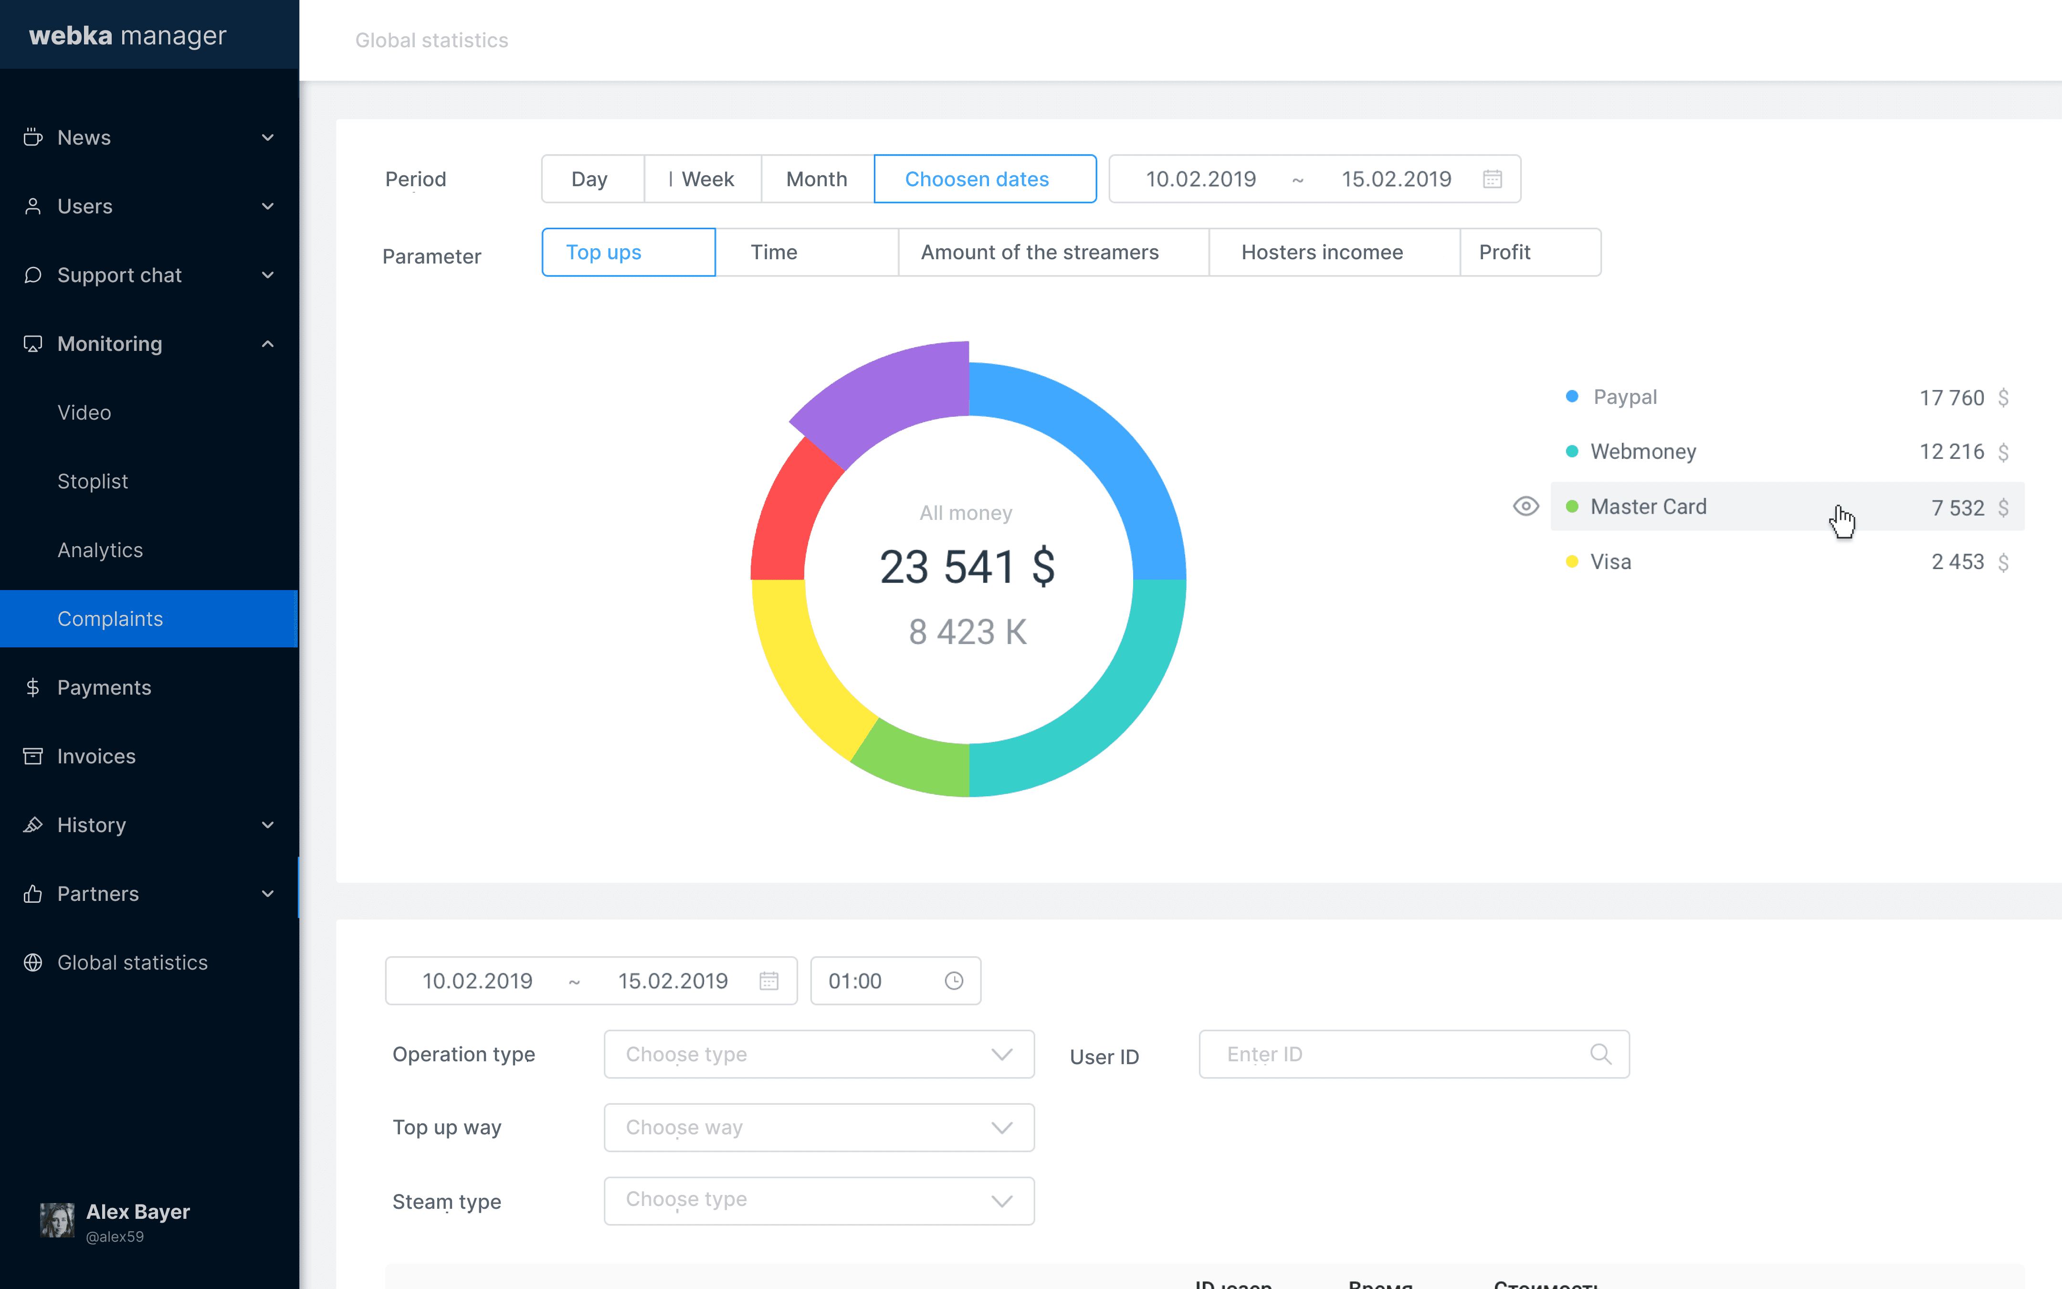Switch to Hosters incomee parameter tab
The image size is (2062, 1289).
[x=1322, y=253]
